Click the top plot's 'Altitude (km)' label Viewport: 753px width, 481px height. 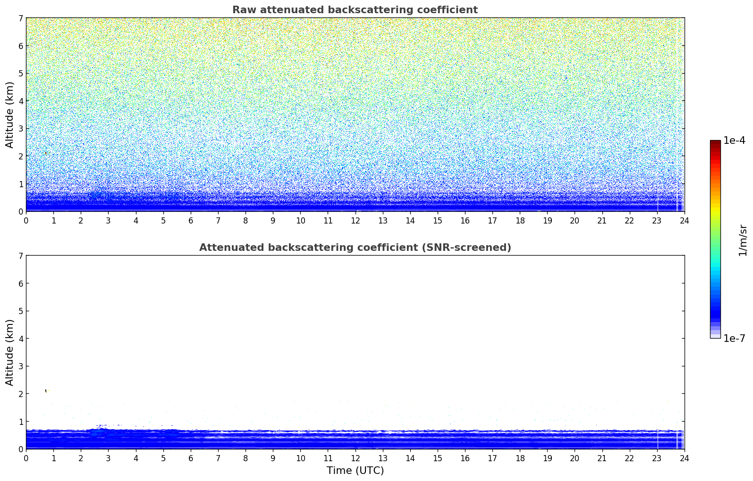coord(10,115)
